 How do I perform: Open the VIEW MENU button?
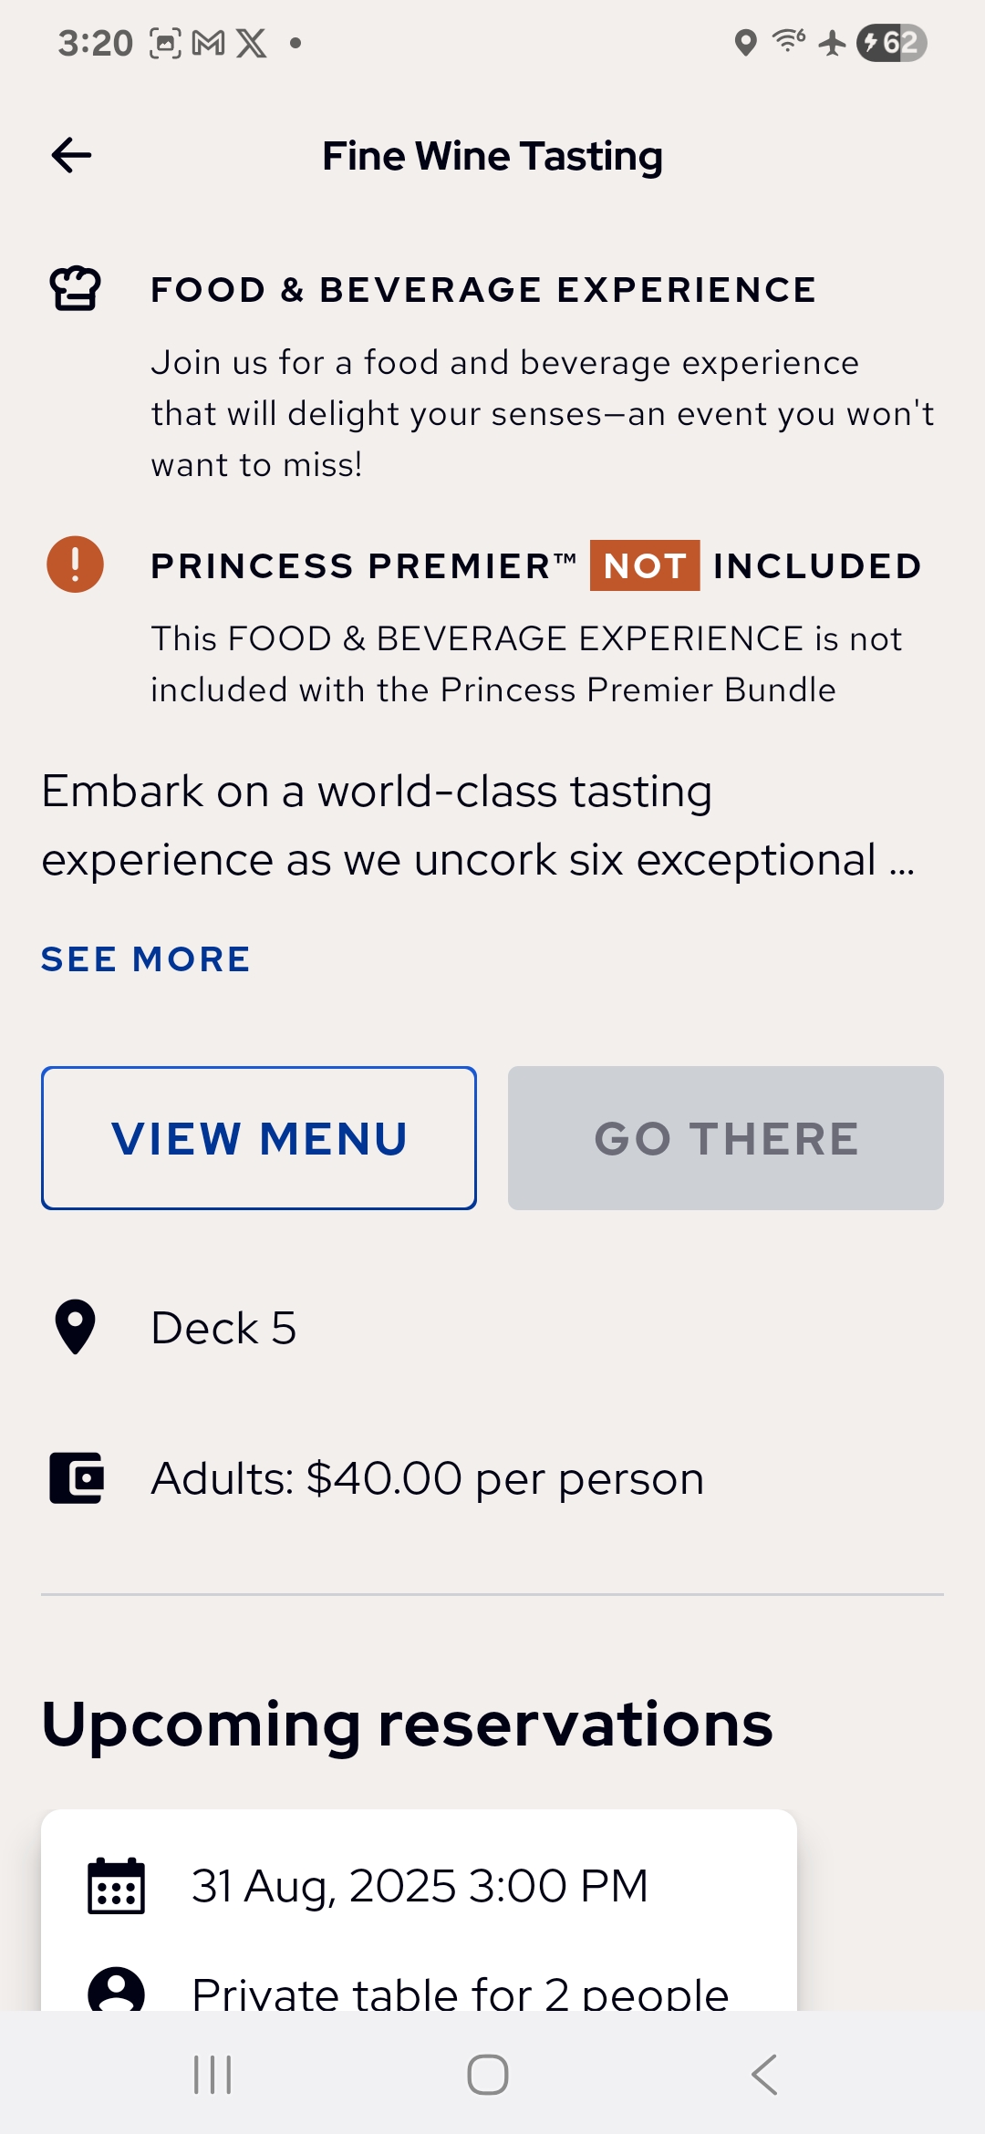point(259,1138)
